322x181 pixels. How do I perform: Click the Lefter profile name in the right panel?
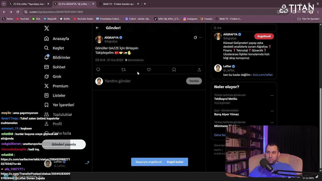click(x=227, y=66)
